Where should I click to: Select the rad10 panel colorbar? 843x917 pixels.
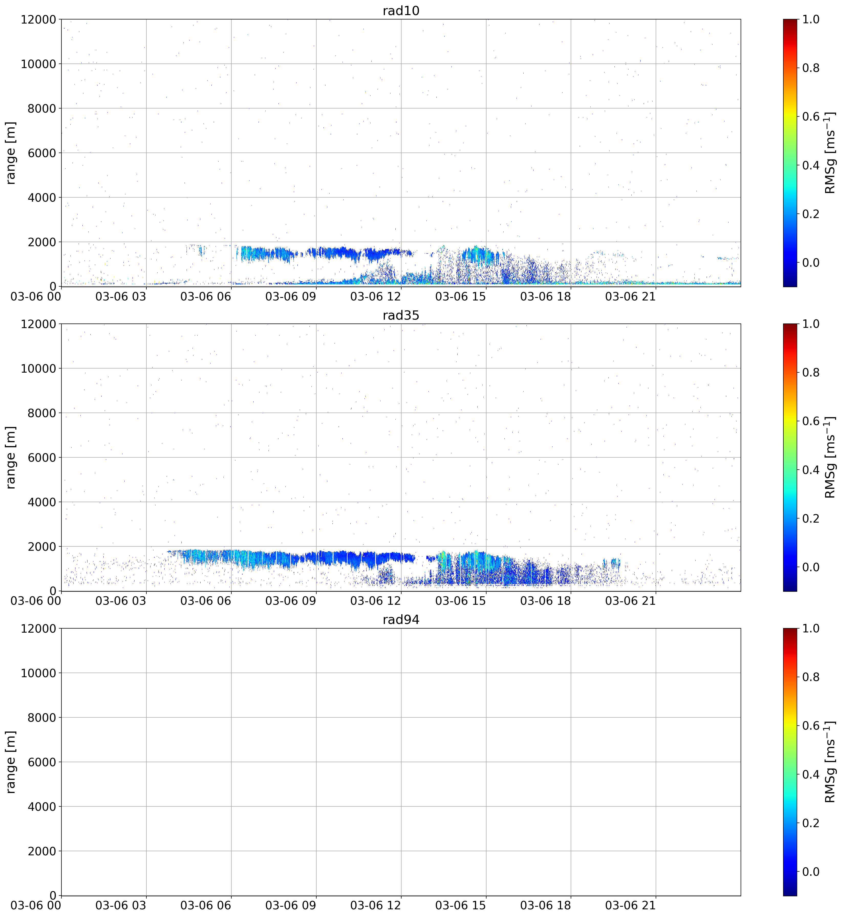[790, 153]
